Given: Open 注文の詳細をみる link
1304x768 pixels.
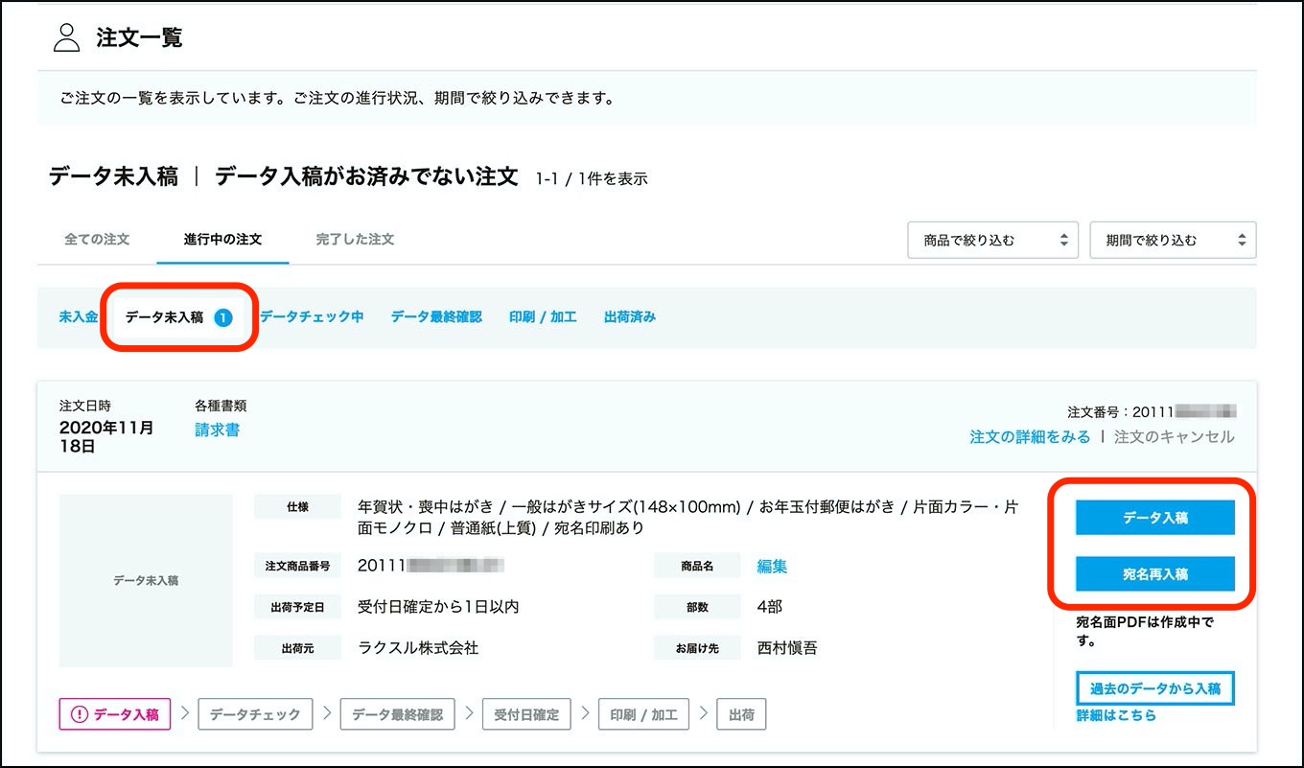Looking at the screenshot, I should click(x=1030, y=437).
